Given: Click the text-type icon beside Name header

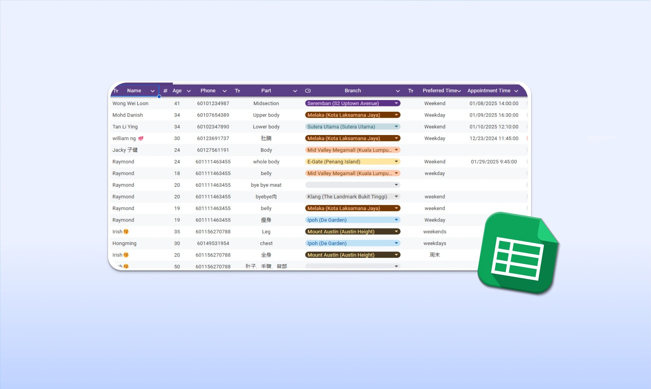Looking at the screenshot, I should 116,91.
